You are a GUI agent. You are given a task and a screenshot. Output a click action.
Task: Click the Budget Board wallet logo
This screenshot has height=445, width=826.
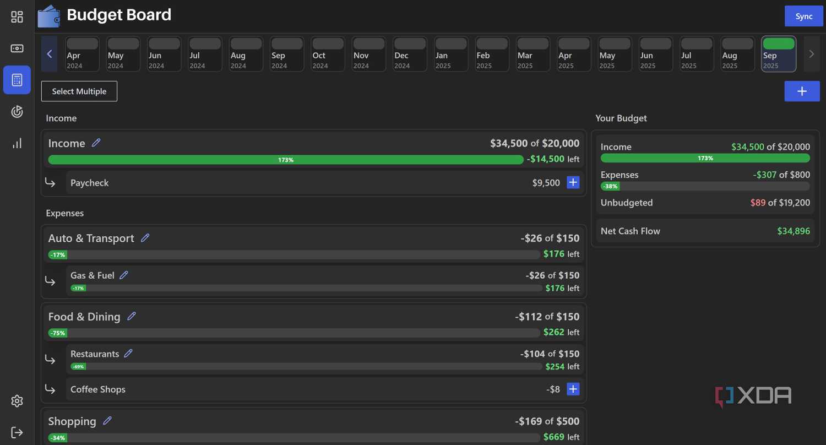49,16
